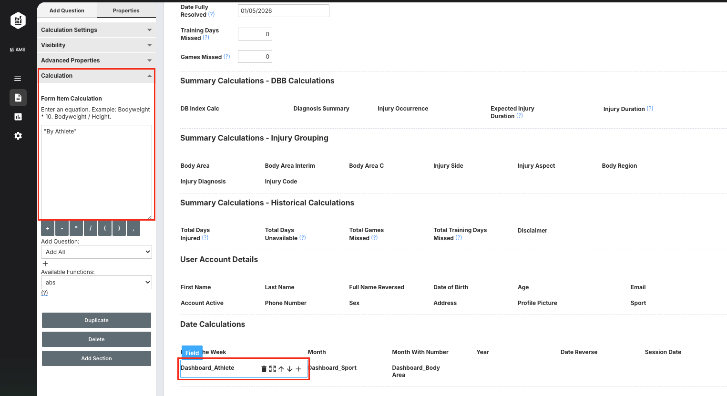Click help icon beside Total Days Unavailable
This screenshot has width=727, height=396.
pos(303,238)
